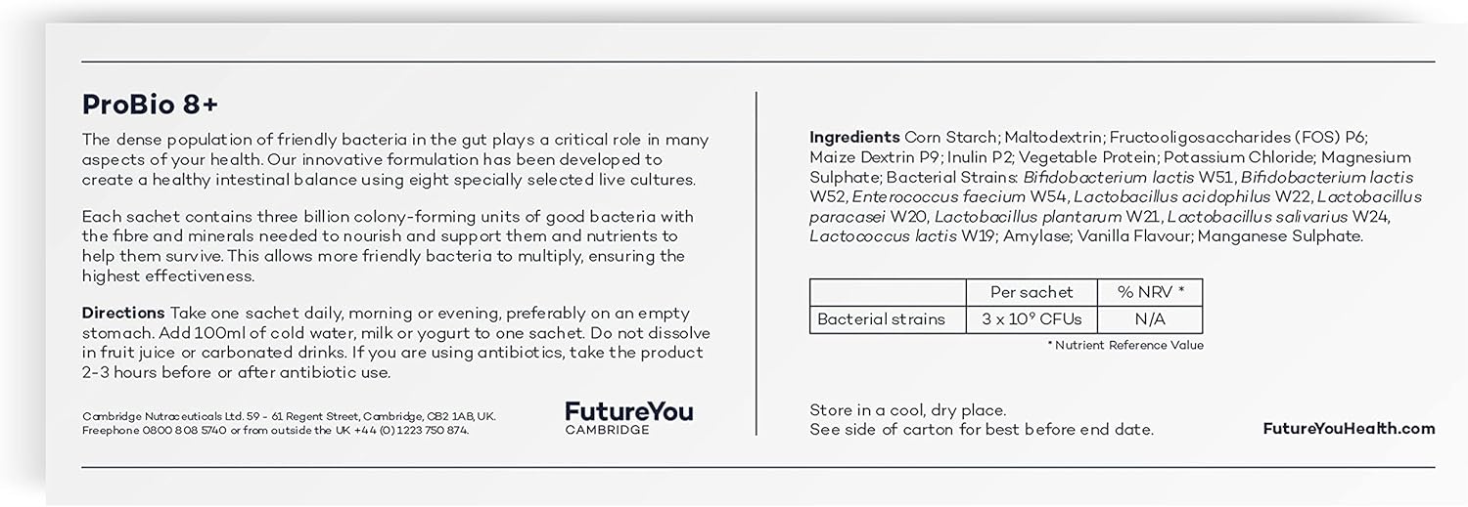Viewport: 1468px width, 507px height.
Task: Click the Cambridge Nutraceuticals Ltd. address line
Action: [x=289, y=417]
